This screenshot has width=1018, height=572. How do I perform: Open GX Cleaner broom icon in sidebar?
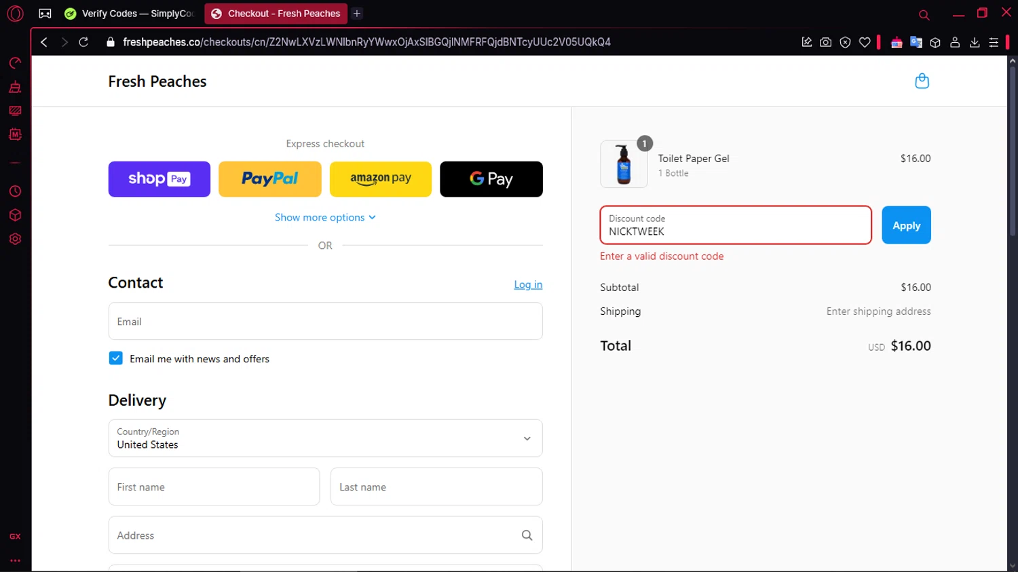(x=15, y=87)
